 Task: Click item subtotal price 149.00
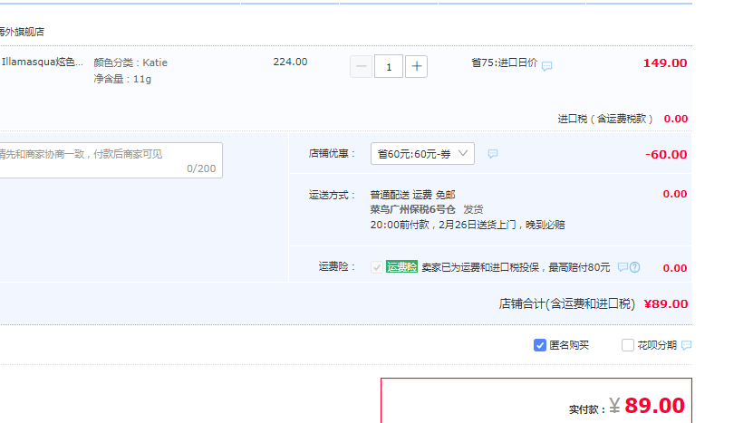point(665,62)
